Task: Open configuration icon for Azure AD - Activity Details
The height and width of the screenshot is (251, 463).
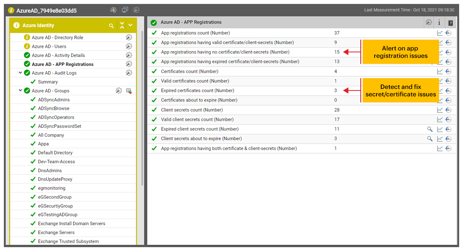Action: pyautogui.click(x=129, y=55)
